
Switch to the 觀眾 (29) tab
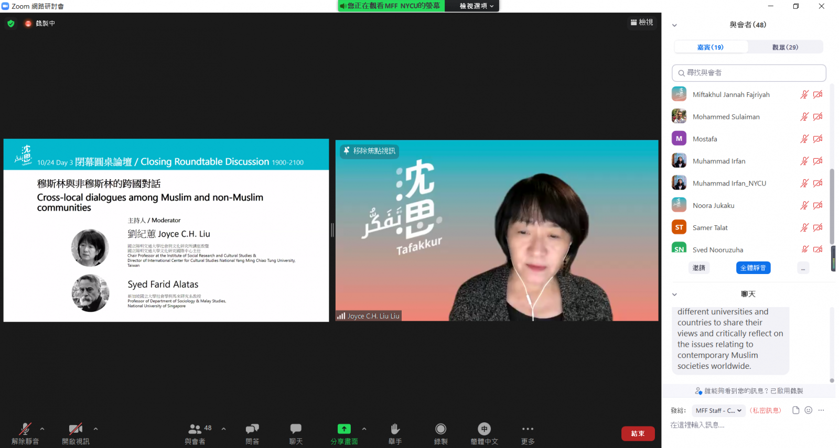point(785,47)
